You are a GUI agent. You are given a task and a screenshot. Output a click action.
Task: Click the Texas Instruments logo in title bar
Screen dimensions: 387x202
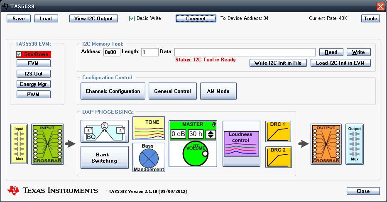5,6
